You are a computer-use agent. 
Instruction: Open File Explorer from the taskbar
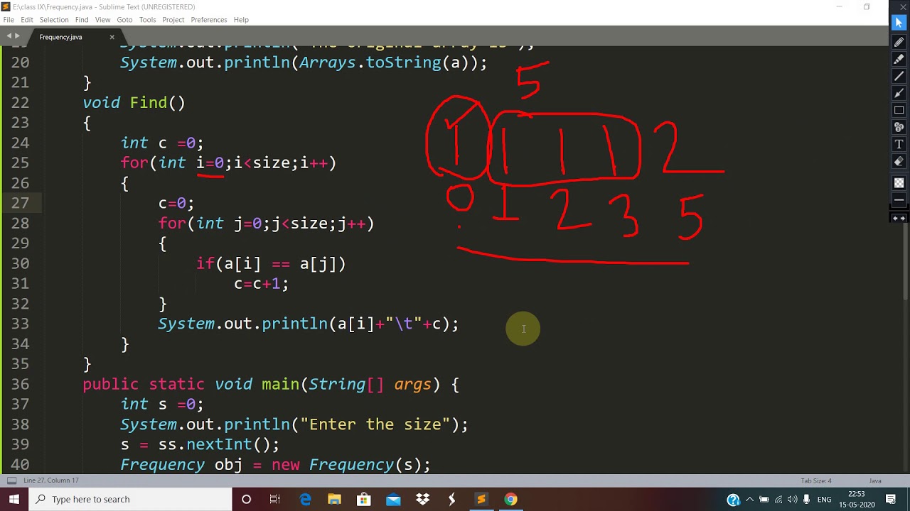(x=334, y=499)
